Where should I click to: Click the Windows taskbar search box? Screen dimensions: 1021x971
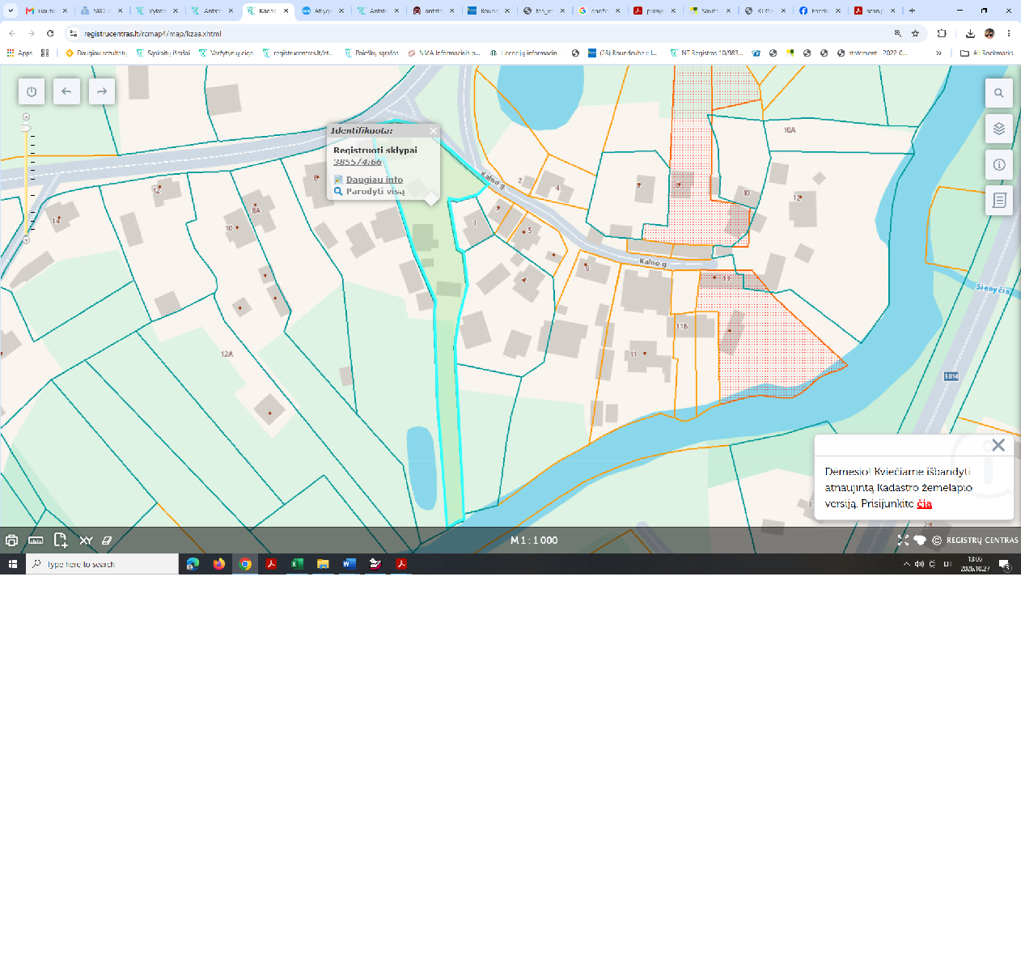[103, 564]
